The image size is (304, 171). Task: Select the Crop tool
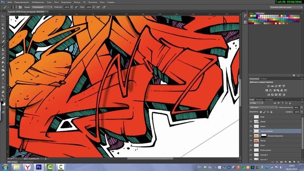pos(3,33)
